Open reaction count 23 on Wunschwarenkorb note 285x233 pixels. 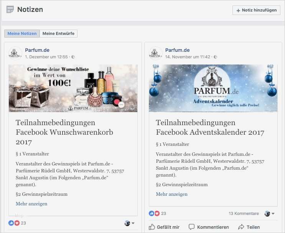pos(23,223)
